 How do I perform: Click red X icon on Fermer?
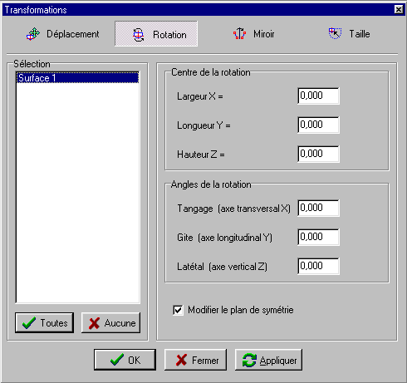point(181,361)
